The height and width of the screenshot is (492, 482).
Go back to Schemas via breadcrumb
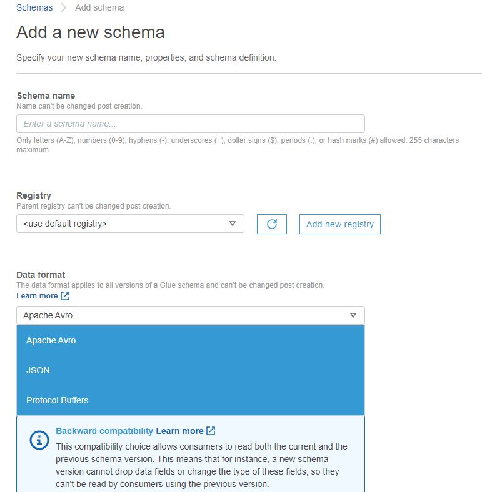point(34,7)
